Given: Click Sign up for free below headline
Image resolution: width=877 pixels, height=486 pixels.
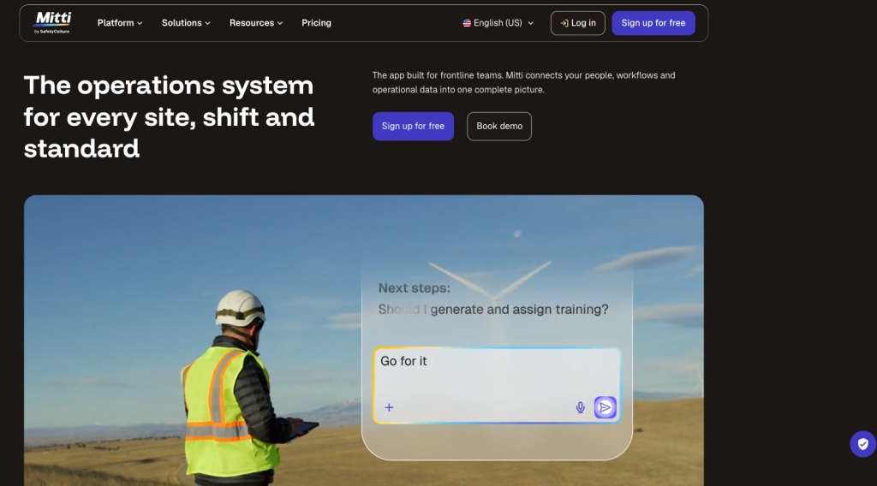Looking at the screenshot, I should 413,127.
